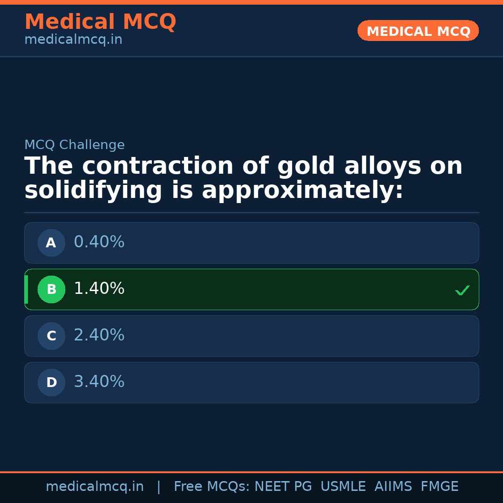Click the gold alloys question heading
Screen dimensions: 503x503
[x=243, y=178]
